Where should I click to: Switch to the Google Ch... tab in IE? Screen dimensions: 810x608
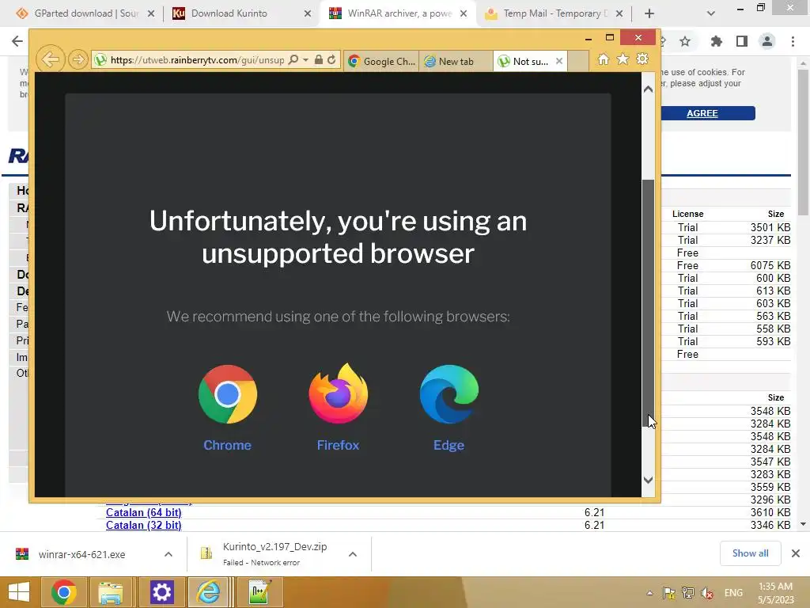pyautogui.click(x=381, y=61)
